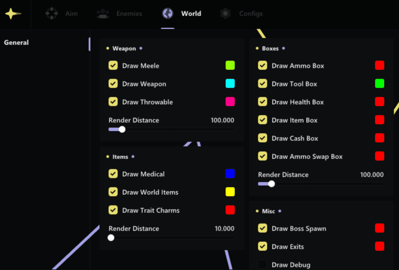Click the Enemies people icon

[103, 14]
